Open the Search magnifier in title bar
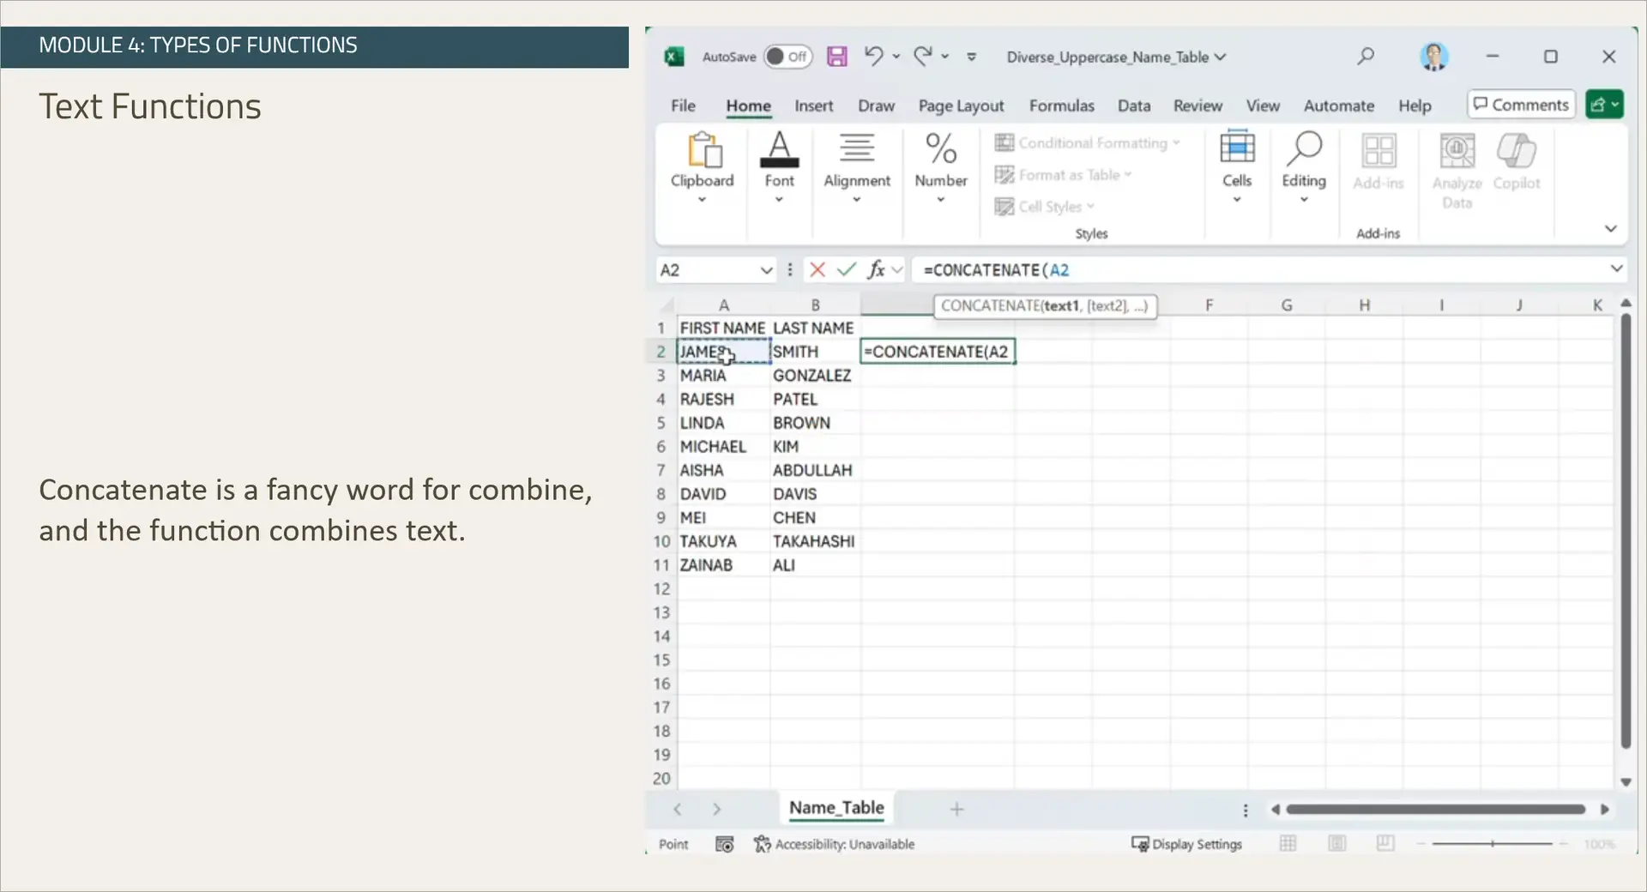Viewport: 1647px width, 892px height. (x=1366, y=57)
